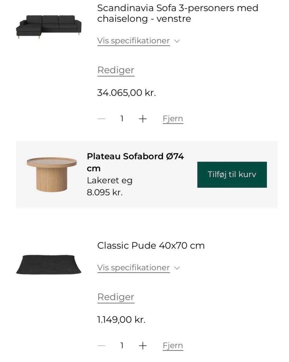Increase the Scandinavia Sofa quantity with plus
Screen dimensions: 289x362
[143, 119]
